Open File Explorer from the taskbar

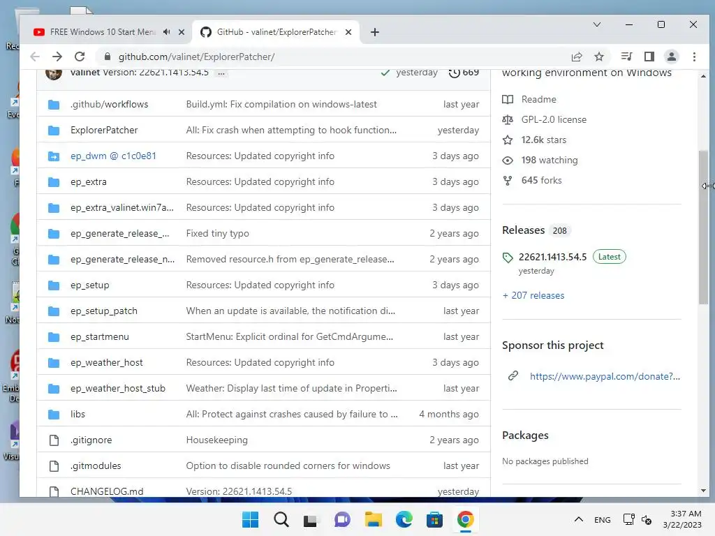tap(373, 519)
